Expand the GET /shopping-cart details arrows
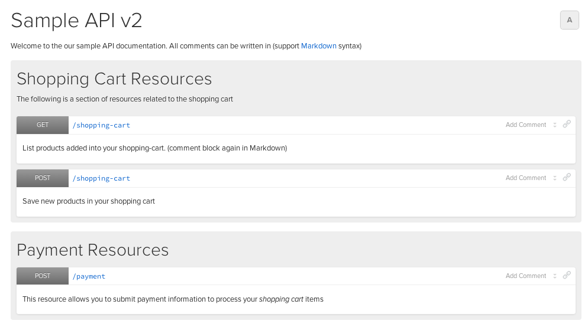Screen dimensions: 588x327 555,125
